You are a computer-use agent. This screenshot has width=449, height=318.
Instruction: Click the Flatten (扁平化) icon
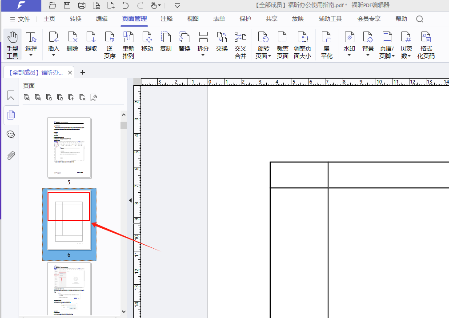pyautogui.click(x=327, y=44)
